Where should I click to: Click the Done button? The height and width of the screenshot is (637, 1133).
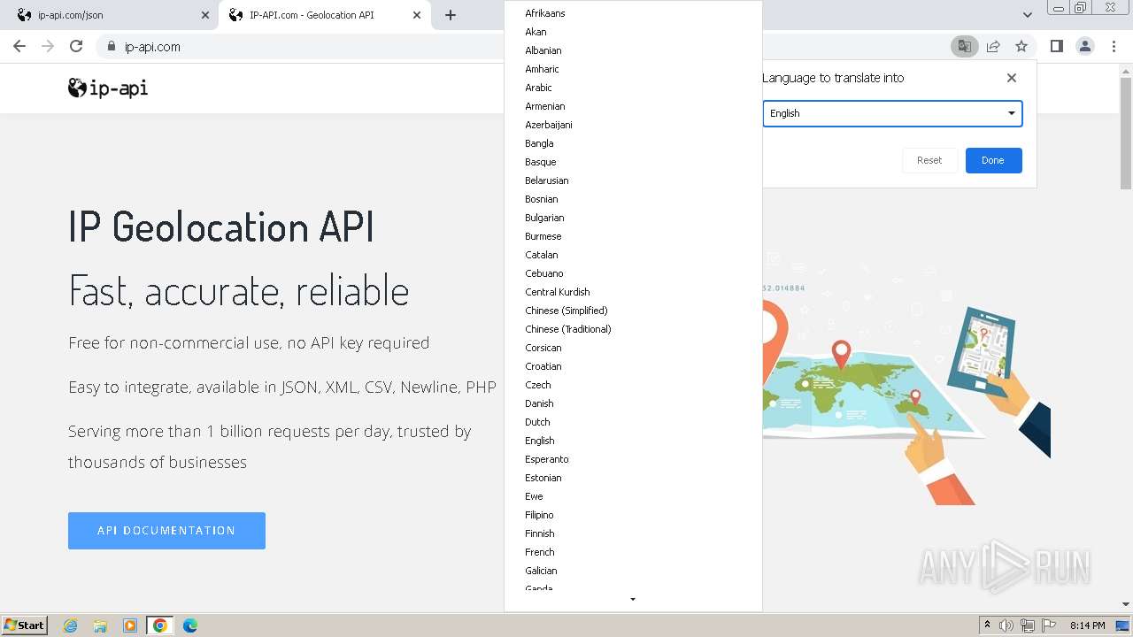(x=993, y=160)
